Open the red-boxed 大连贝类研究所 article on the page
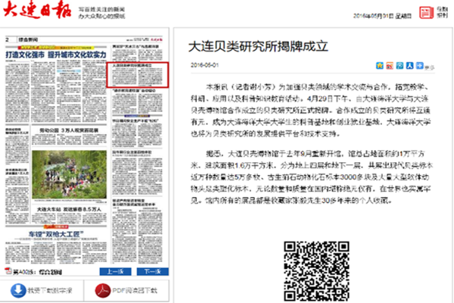454x303 pixels. [x=138, y=75]
